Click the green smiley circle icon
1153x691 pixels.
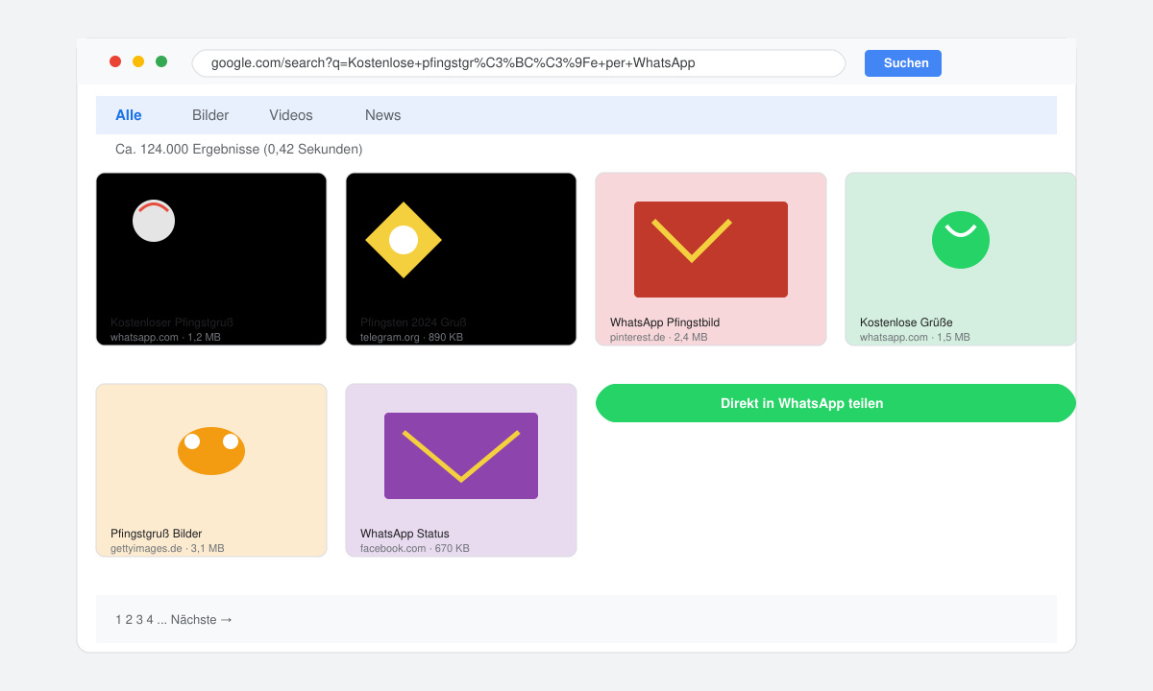[961, 240]
